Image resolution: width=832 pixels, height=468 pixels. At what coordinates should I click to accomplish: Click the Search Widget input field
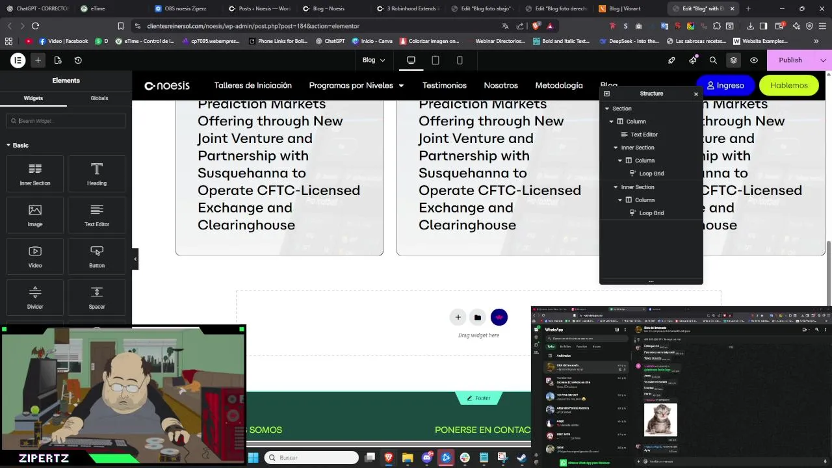click(66, 121)
